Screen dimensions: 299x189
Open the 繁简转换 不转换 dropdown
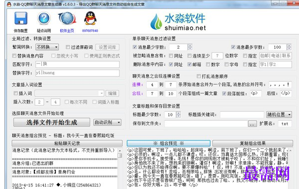tap(47, 47)
